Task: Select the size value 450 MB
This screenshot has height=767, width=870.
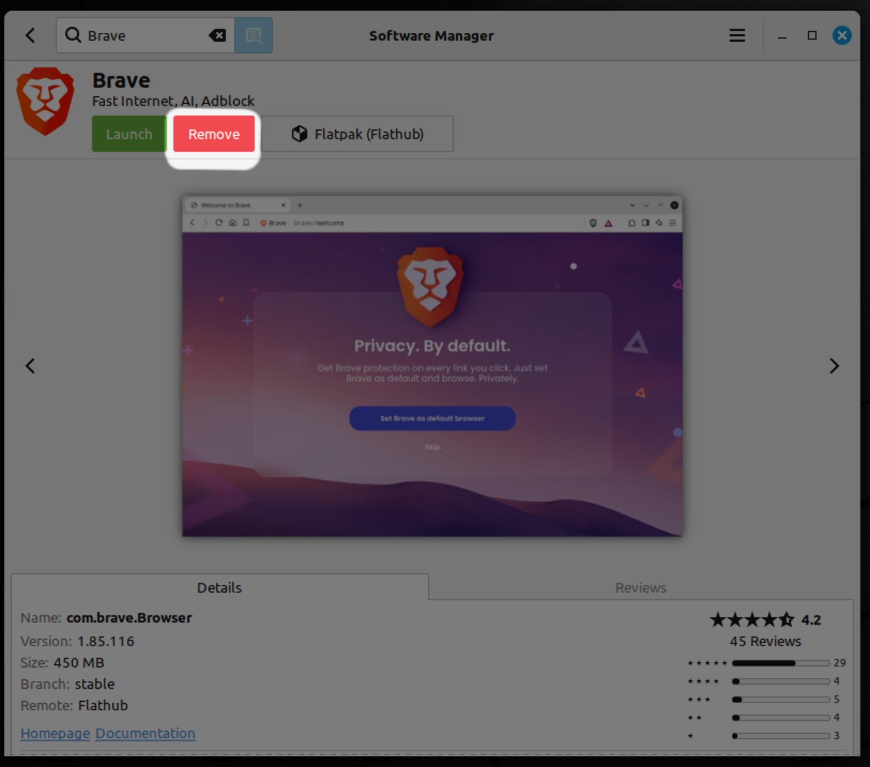Action: 79,663
